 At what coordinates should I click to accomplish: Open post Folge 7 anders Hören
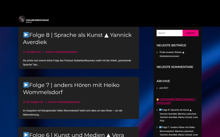click(x=71, y=88)
